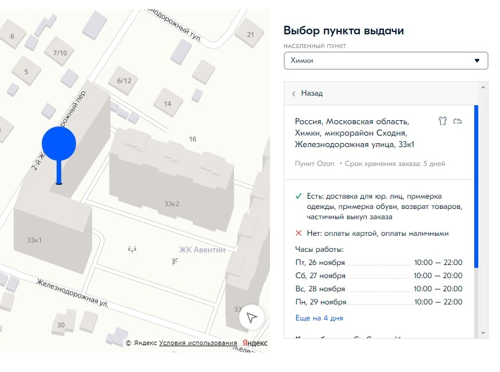Image resolution: width=500 pixels, height=372 pixels.
Task: Click the Выбор пункта выдачи heading
Action: pyautogui.click(x=344, y=31)
